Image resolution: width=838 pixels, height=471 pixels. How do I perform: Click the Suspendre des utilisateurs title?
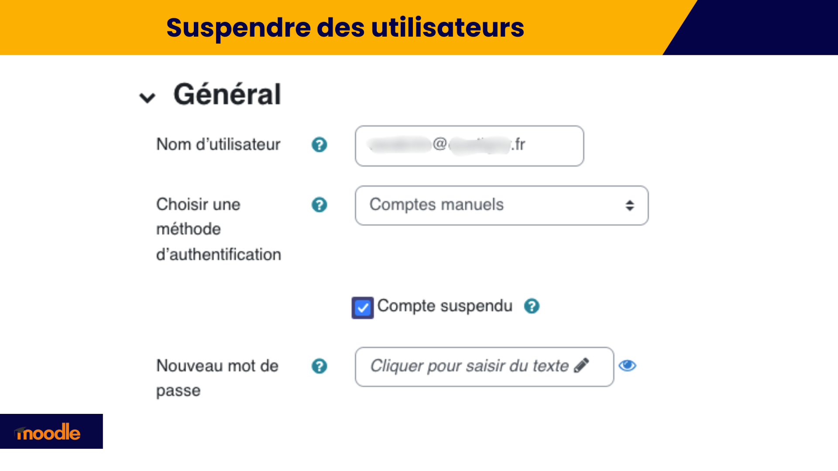[x=345, y=27]
